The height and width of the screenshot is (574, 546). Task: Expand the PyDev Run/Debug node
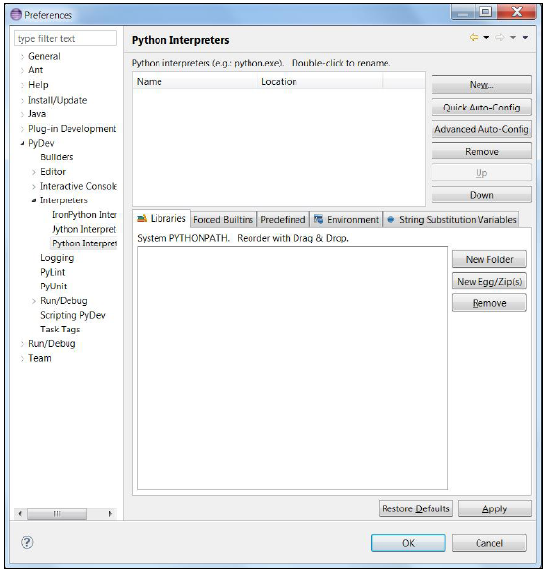pos(34,301)
